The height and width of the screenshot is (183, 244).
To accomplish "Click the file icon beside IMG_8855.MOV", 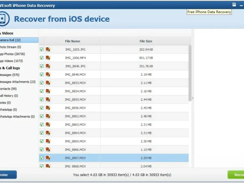I will (48, 99).
